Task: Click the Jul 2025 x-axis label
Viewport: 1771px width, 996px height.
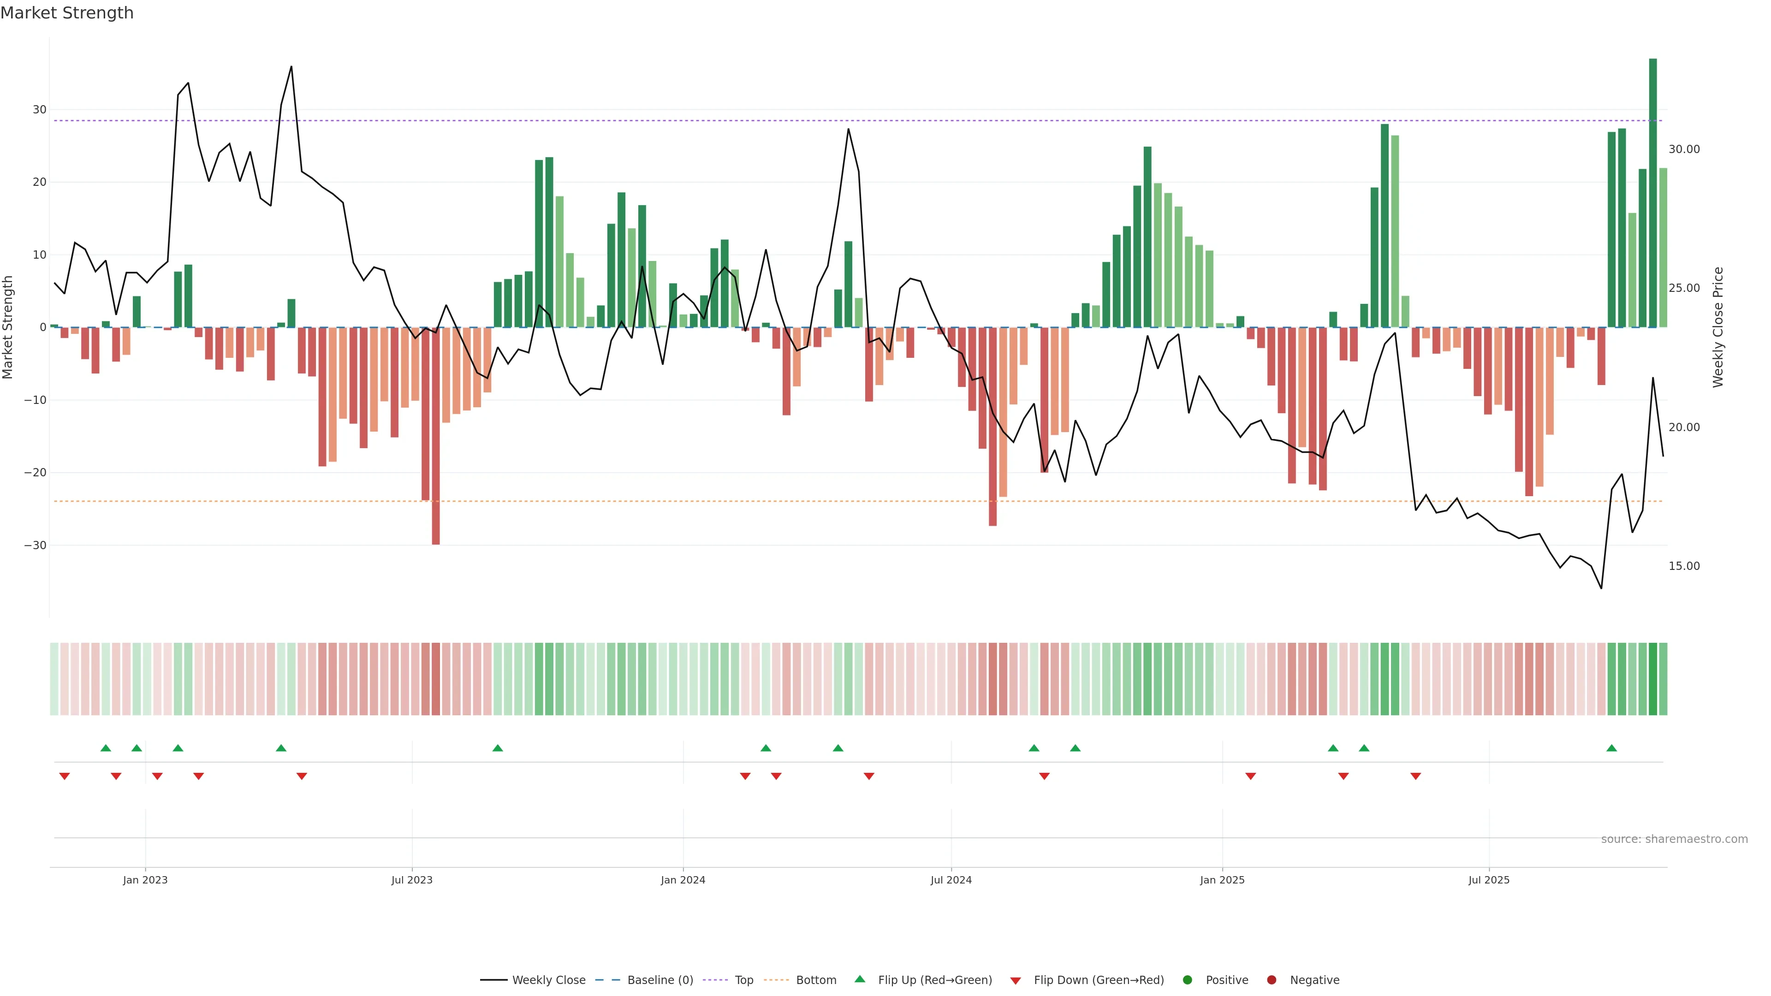Action: click(1488, 880)
